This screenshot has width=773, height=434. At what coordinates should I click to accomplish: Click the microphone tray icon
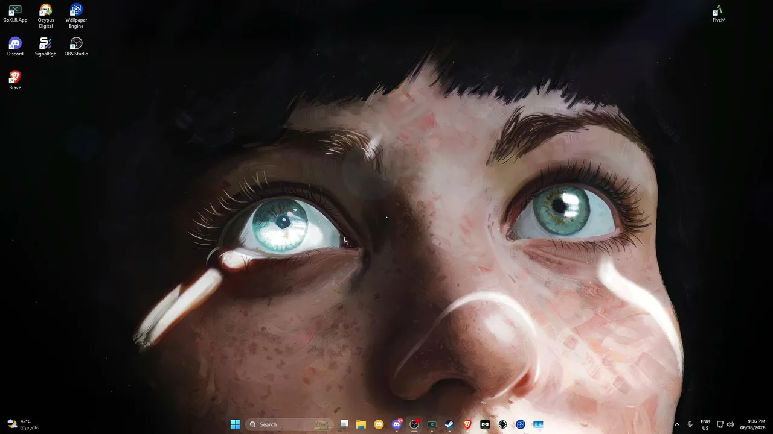(690, 424)
